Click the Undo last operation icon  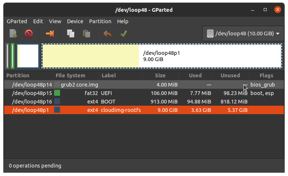pos(108,34)
